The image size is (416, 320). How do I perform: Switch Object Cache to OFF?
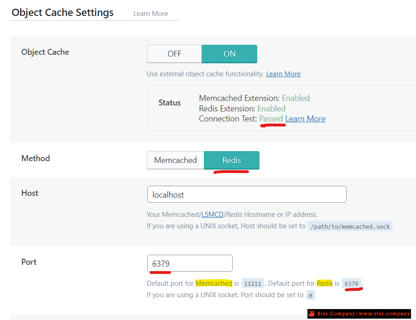174,54
